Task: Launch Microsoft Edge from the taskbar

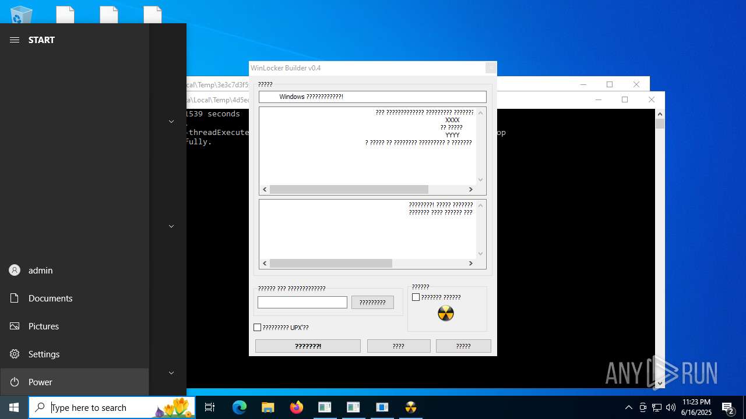Action: pyautogui.click(x=240, y=407)
